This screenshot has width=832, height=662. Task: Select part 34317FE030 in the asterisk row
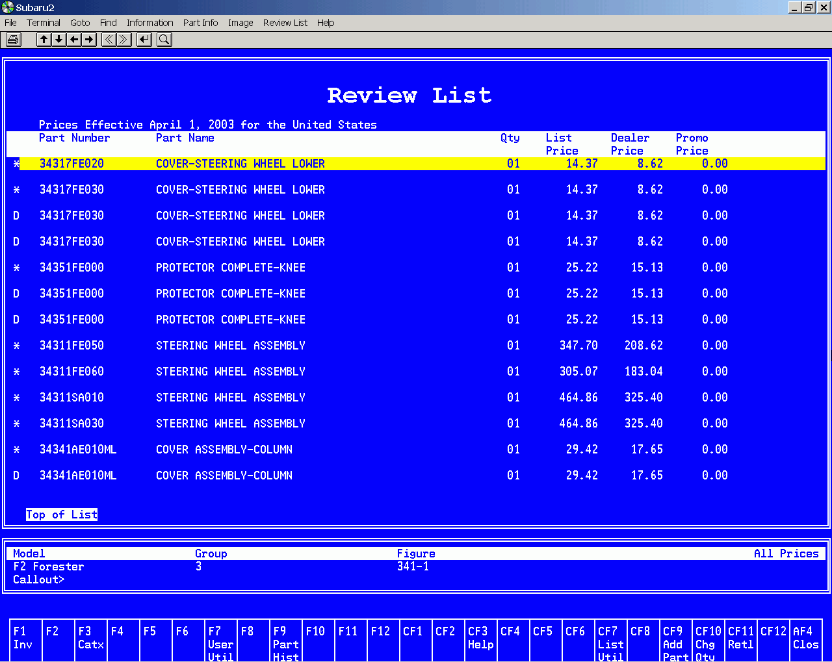71,190
